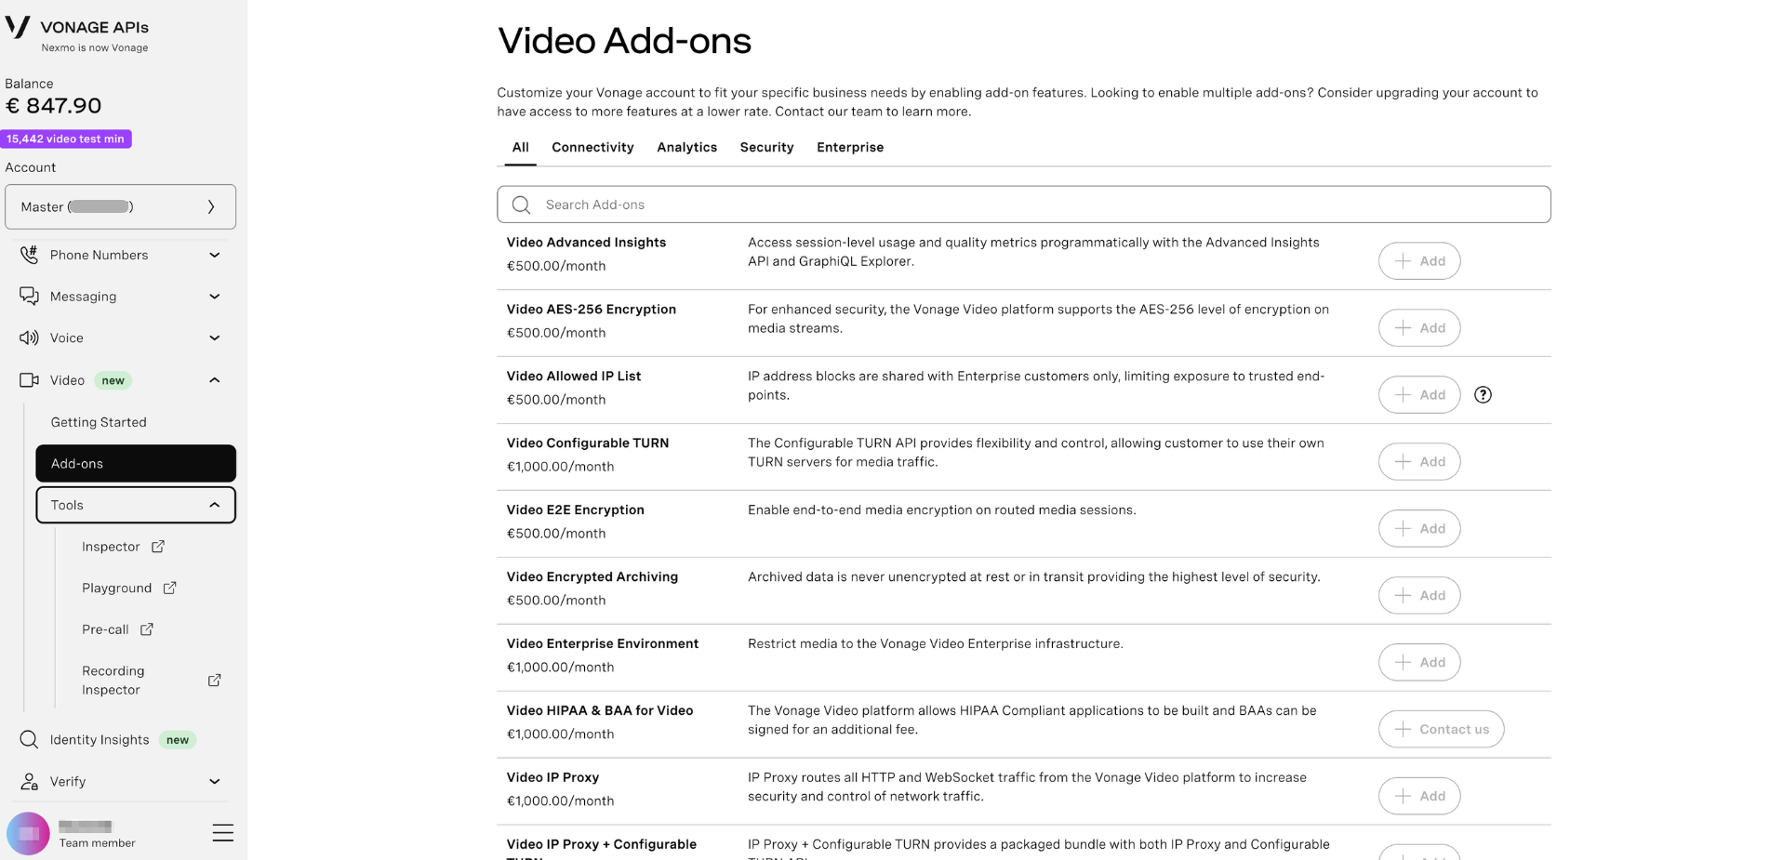This screenshot has width=1783, height=860.
Task: Click the Identity Insights magnifier icon
Action: (x=29, y=739)
